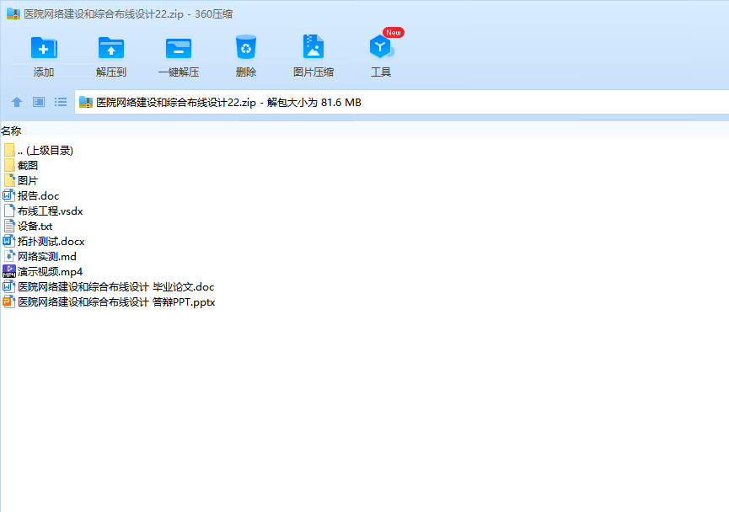The width and height of the screenshot is (729, 512).
Task: Select the 截图 folder name
Action: click(28, 165)
